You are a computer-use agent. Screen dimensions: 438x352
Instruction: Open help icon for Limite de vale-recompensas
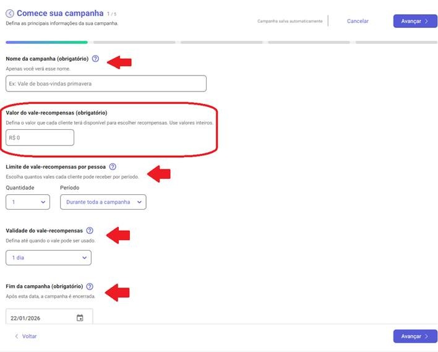(113, 167)
